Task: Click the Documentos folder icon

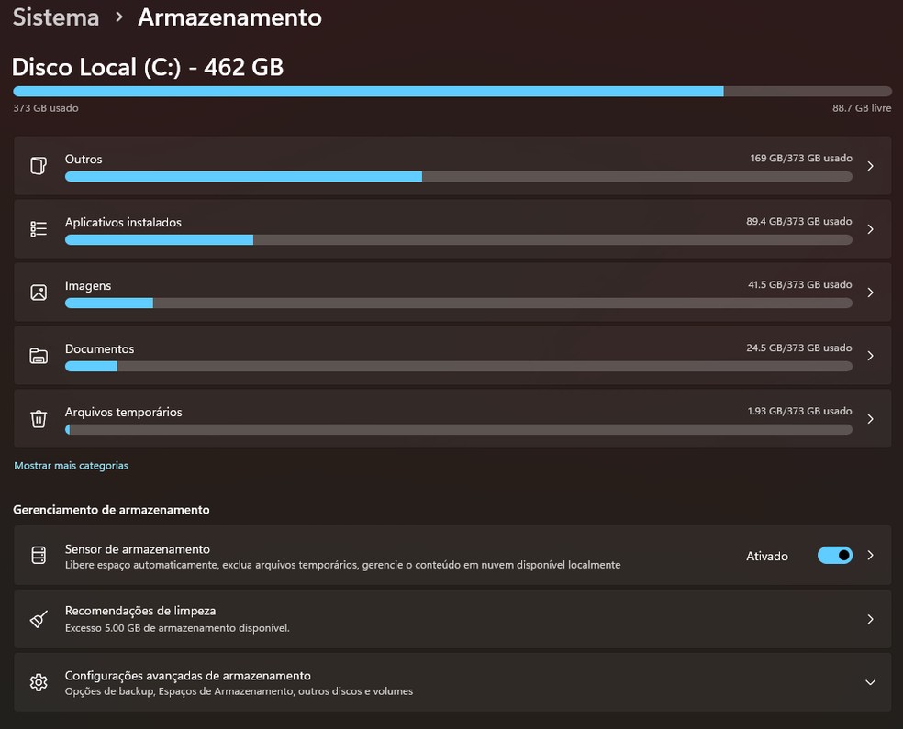Action: pos(39,356)
